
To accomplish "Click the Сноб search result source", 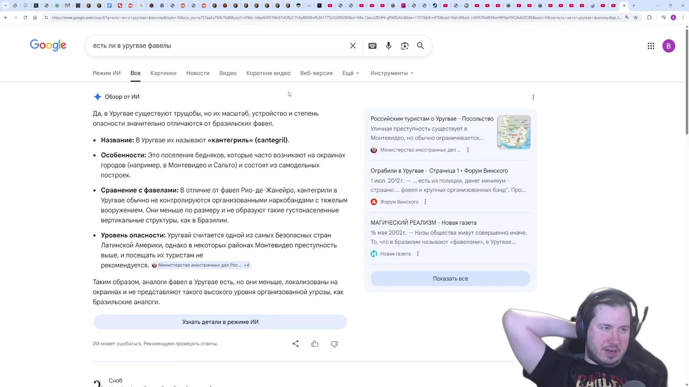I will [115, 381].
